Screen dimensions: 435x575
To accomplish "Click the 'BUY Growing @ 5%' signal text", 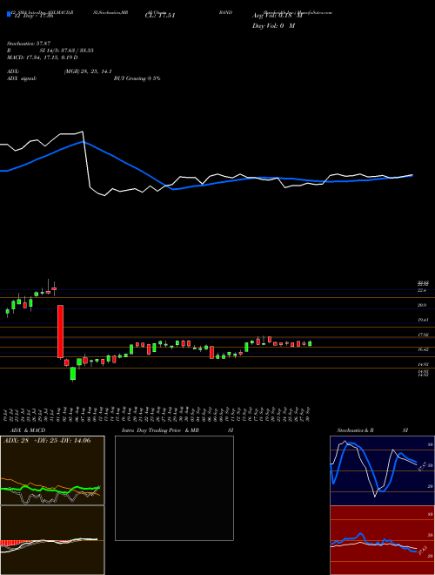I will click(x=137, y=78).
